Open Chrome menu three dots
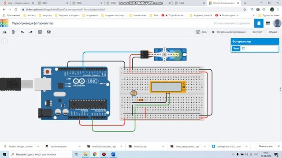 (x=278, y=10)
